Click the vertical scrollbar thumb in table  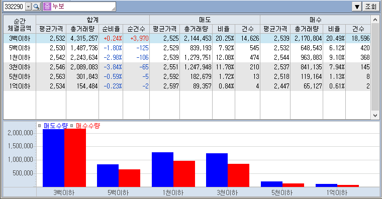(375, 67)
